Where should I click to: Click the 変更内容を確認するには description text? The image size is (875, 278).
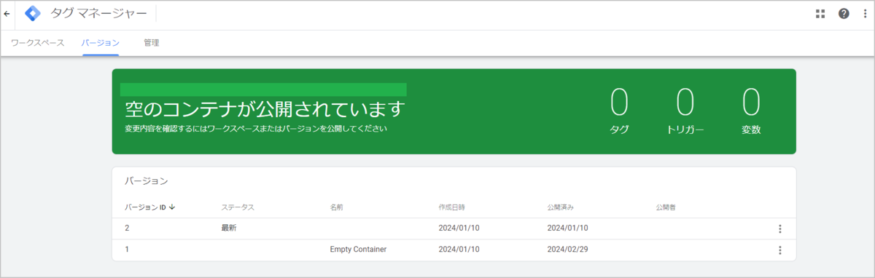(x=256, y=130)
